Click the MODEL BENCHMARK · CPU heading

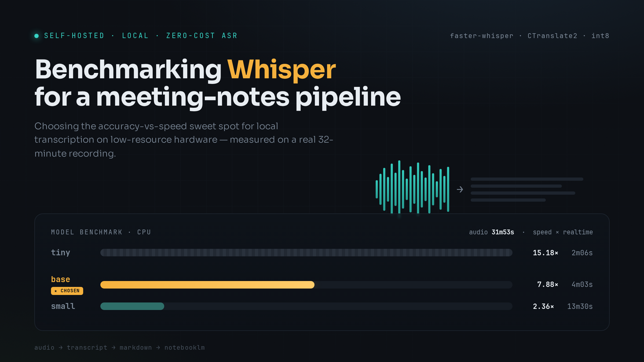pos(101,232)
